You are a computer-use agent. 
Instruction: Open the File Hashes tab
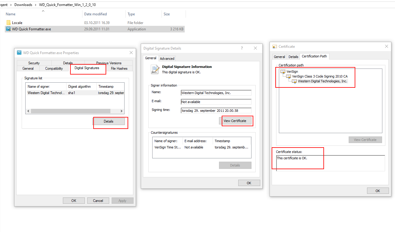[x=119, y=69]
